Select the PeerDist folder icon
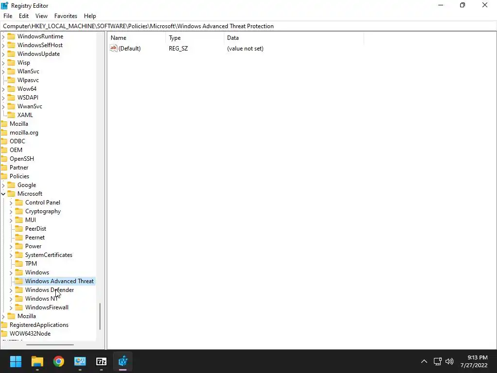Image resolution: width=497 pixels, height=373 pixels. (x=19, y=229)
